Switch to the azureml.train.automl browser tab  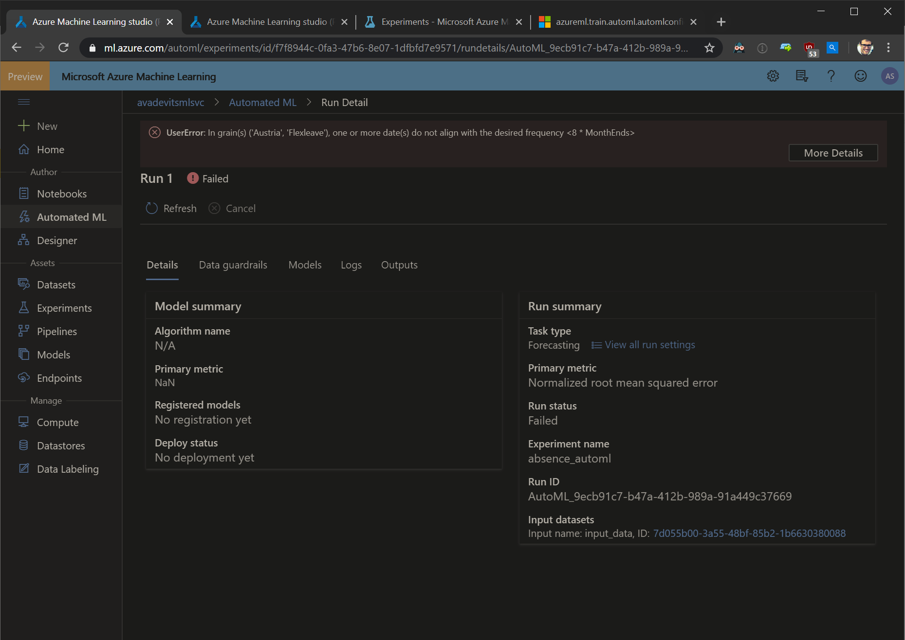click(618, 22)
